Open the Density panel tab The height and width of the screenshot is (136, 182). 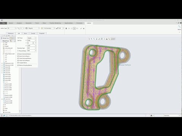pyautogui.click(x=33, y=33)
